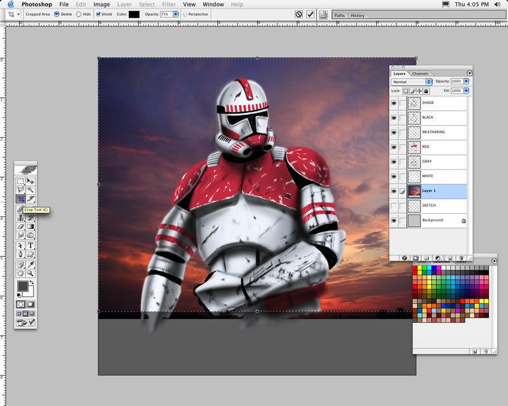This screenshot has height=406, width=508.
Task: Create a new layer in Layers panel
Action: point(450,258)
